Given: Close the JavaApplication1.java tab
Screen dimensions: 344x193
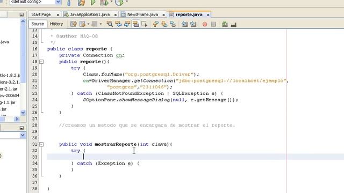Looking at the screenshot, I should [116, 15].
